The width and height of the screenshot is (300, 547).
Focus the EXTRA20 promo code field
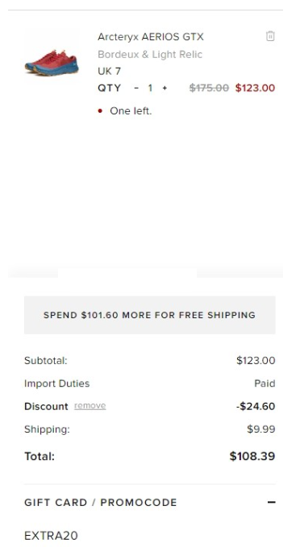click(149, 535)
